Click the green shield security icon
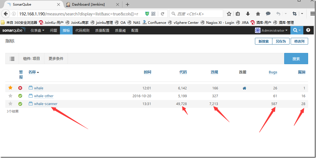This screenshot has height=158, width=316. pos(147,14)
